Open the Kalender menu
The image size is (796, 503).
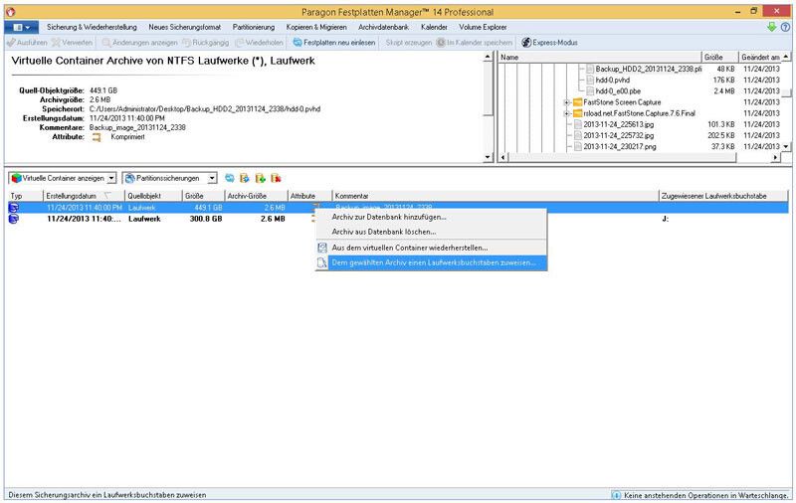coord(434,27)
